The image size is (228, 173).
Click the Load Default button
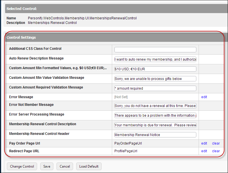89,166
